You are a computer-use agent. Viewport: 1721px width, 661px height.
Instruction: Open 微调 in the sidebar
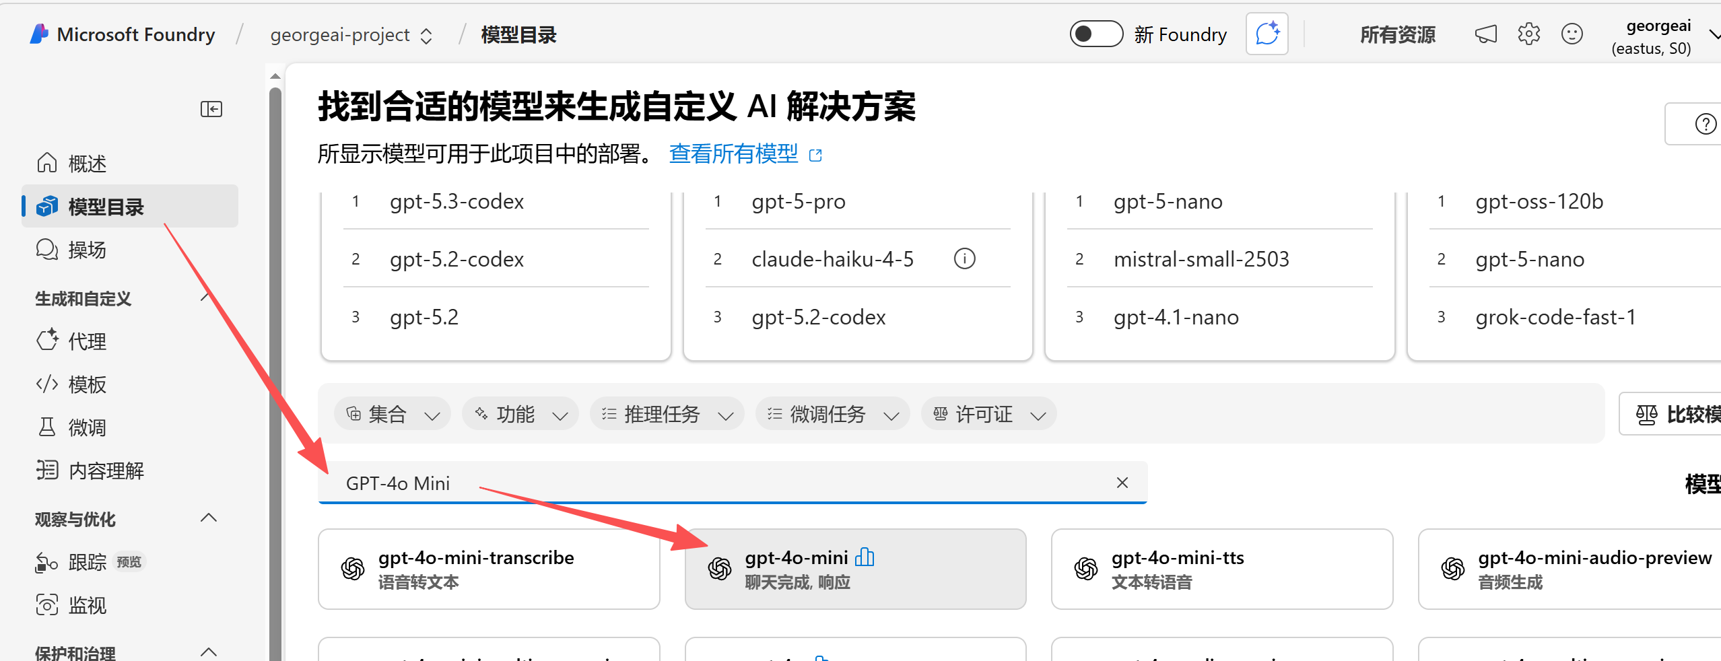click(x=130, y=427)
